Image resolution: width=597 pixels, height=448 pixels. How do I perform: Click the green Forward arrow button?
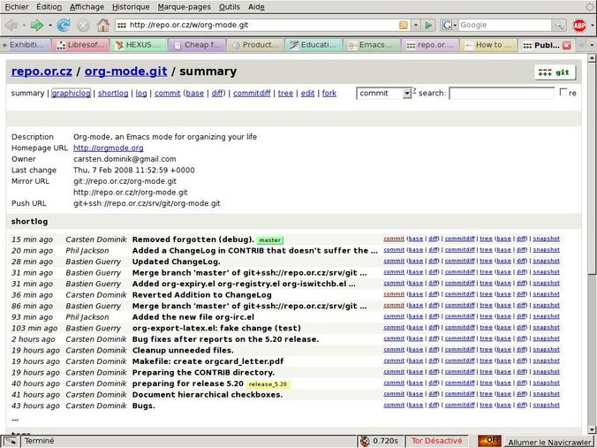(x=37, y=25)
